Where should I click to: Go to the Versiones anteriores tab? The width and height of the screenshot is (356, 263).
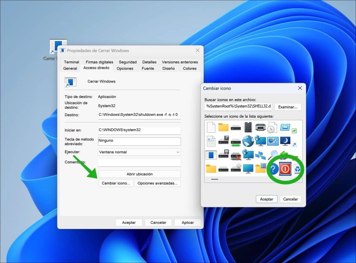coord(180,62)
